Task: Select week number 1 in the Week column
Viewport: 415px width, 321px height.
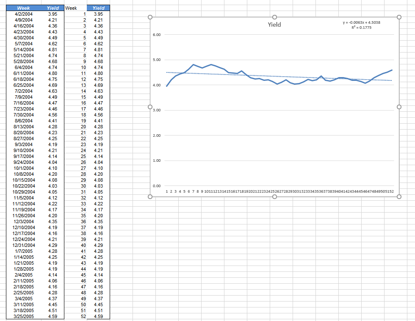Action: click(75, 14)
